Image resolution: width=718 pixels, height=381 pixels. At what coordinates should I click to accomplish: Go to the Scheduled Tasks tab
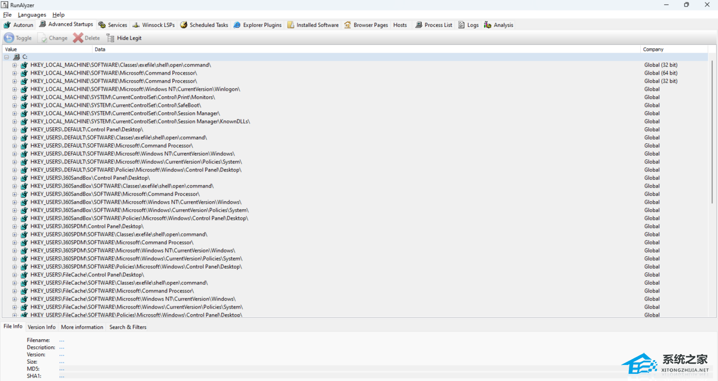(204, 25)
